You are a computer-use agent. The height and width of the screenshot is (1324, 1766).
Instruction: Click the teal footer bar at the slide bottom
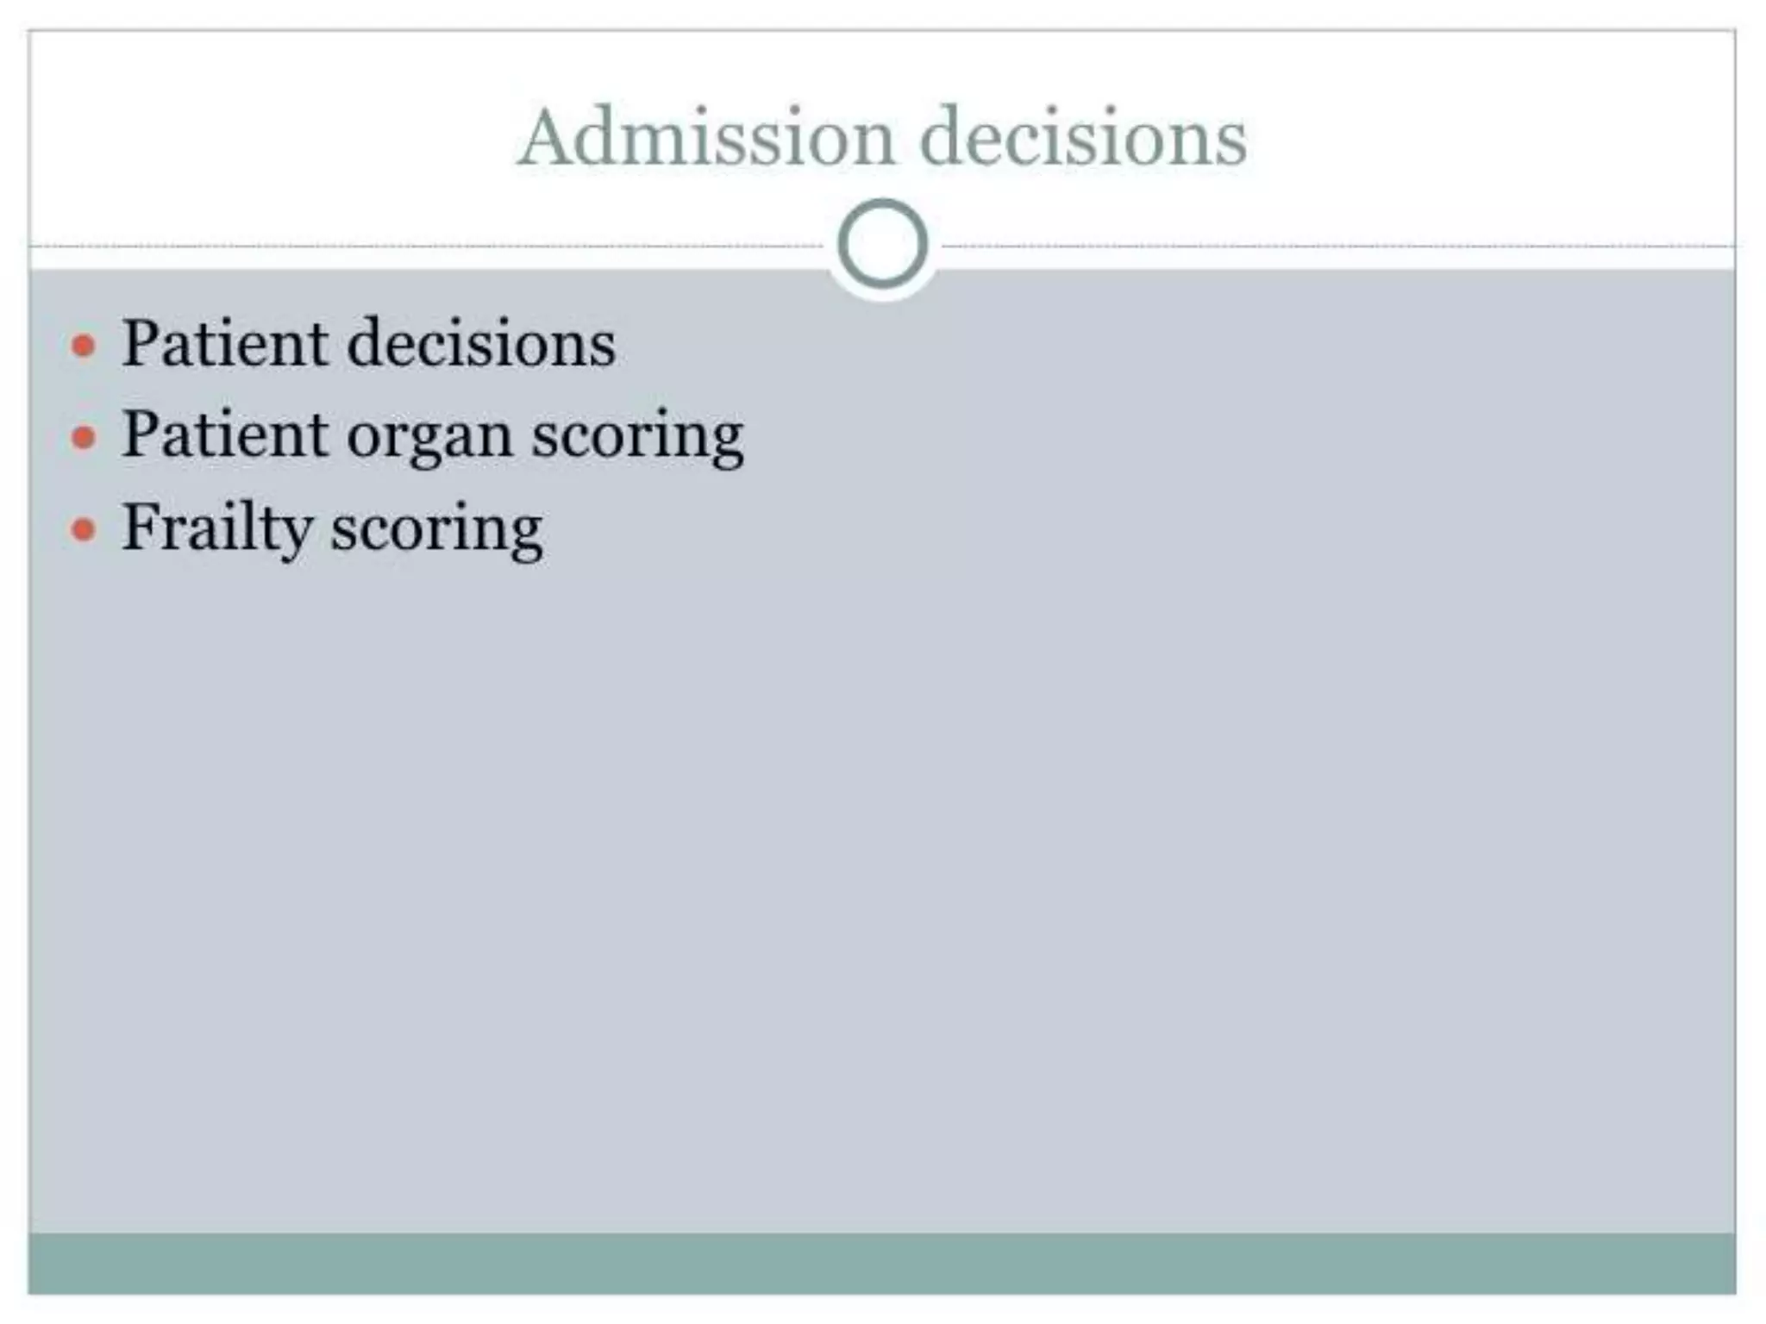[881, 1263]
